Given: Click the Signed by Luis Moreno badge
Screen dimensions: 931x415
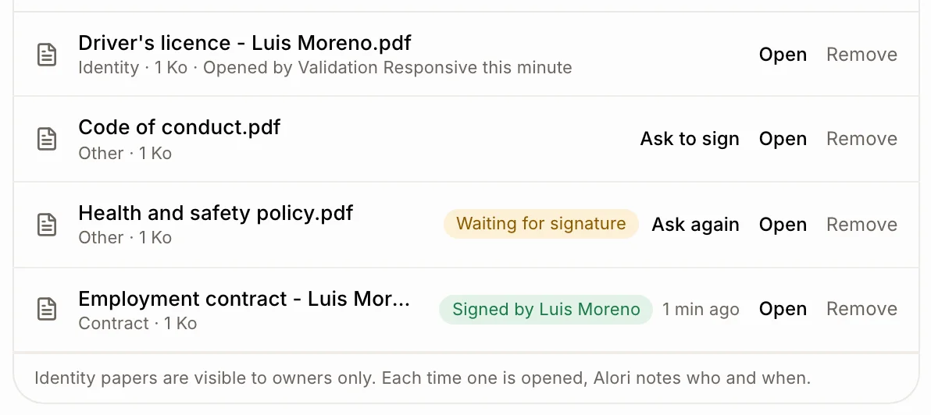Looking at the screenshot, I should click(546, 310).
